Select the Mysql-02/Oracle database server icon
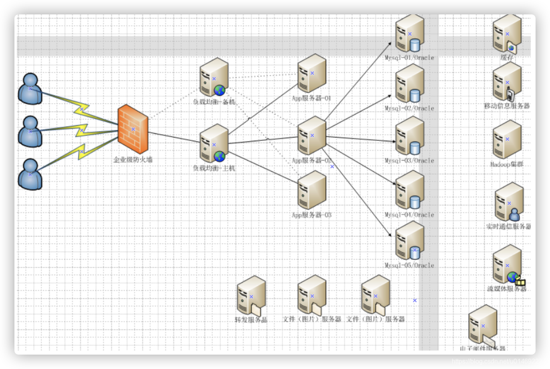This screenshot has width=550, height=369. coord(410,84)
